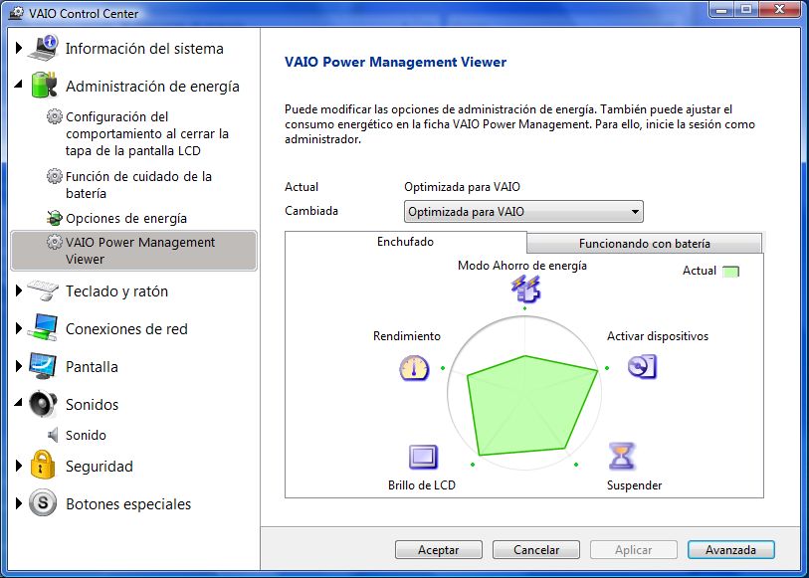Switch to the Enchufado tab
The image size is (809, 578).
click(406, 242)
